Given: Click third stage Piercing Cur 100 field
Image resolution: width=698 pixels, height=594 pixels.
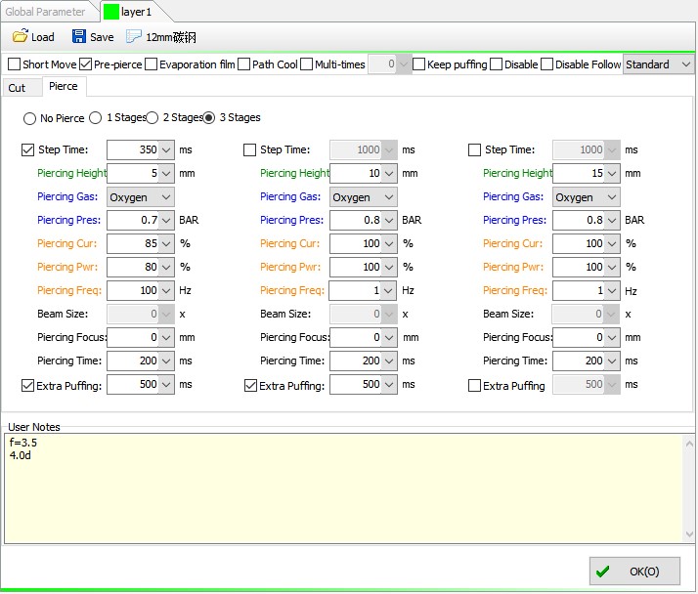Looking at the screenshot, I should [x=579, y=244].
